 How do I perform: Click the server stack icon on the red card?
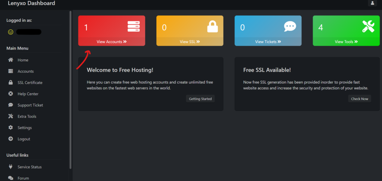tap(134, 26)
